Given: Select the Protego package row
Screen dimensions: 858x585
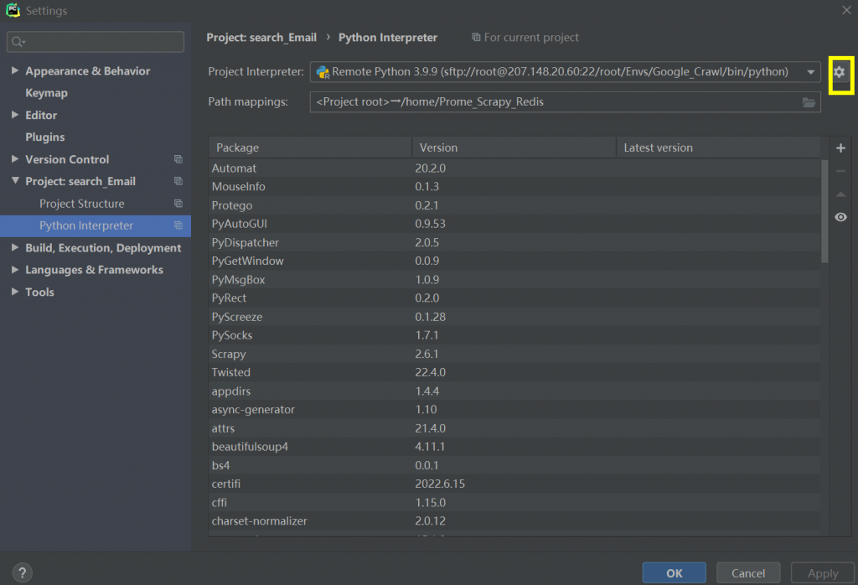Looking at the screenshot, I should click(x=514, y=205).
